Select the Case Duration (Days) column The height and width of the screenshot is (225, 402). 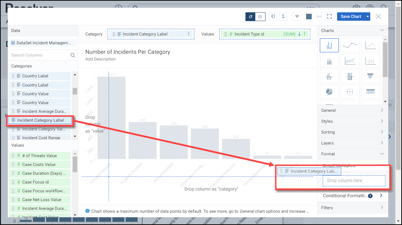(40, 173)
